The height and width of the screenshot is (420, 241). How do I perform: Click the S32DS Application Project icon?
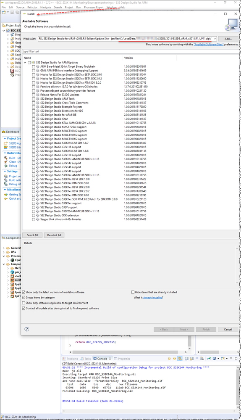5,143
